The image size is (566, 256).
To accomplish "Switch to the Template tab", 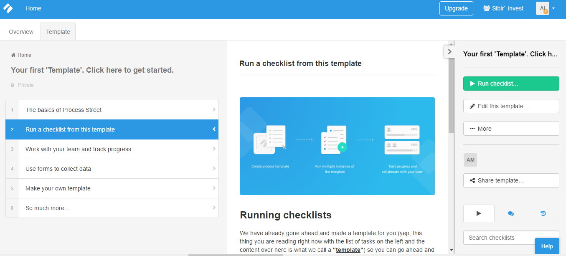I will [58, 32].
